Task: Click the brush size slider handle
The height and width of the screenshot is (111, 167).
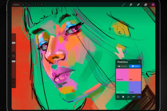Action: (13, 43)
